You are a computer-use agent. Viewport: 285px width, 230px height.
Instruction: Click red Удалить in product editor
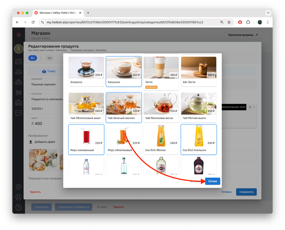click(x=35, y=192)
